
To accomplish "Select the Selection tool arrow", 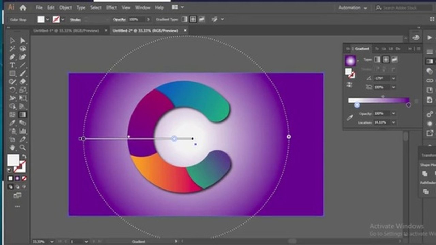I will click(12, 40).
